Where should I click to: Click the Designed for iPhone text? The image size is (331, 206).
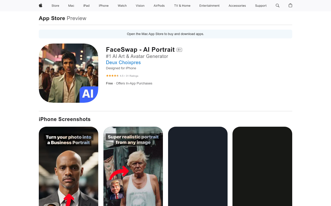[121, 68]
